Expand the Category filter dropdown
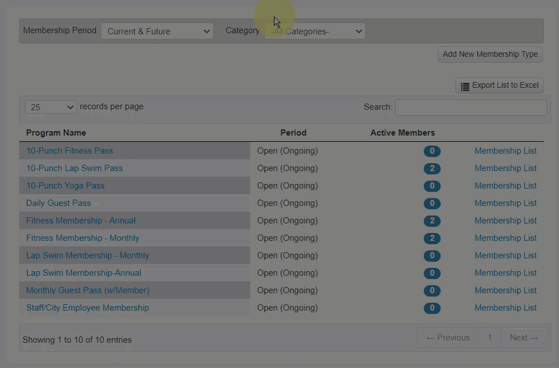559x368 pixels. click(316, 32)
